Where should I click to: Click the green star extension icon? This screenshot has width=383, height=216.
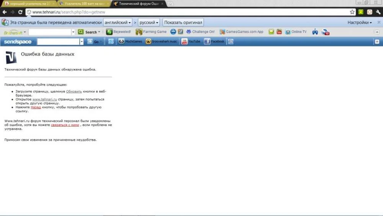361,12
